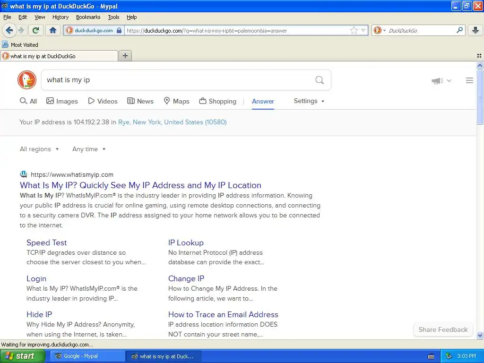The image size is (484, 363).
Task: Switch to the Videos results tab
Action: point(103,101)
